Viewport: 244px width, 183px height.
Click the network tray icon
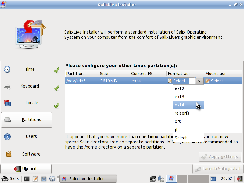153,179
